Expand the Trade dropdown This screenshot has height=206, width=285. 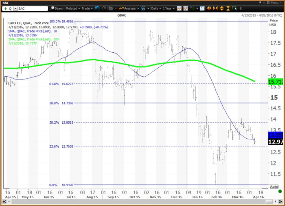coord(87,8)
